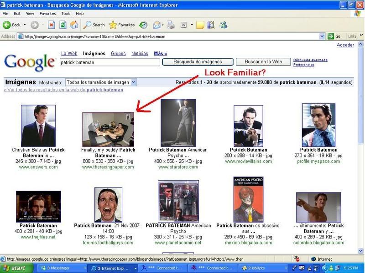Open the www.thejfiles.net result thumbnail
The image size is (365, 273).
pyautogui.click(x=38, y=207)
